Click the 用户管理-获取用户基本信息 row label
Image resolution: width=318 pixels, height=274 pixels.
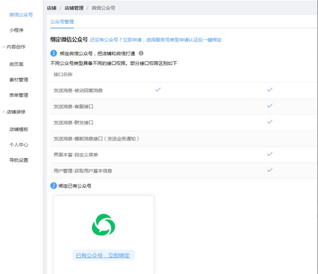83,171
